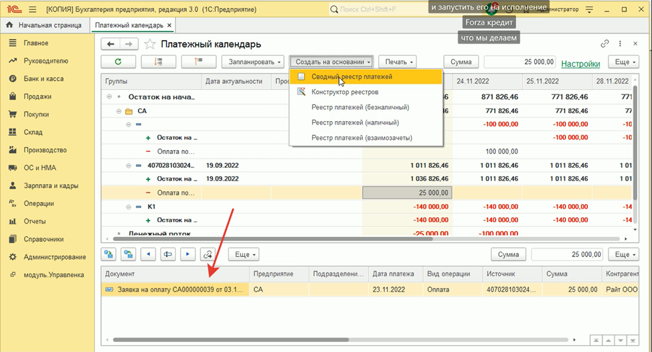652x352 pixels.
Task: Click the calendar horizontal scrollbar
Action: [272, 239]
